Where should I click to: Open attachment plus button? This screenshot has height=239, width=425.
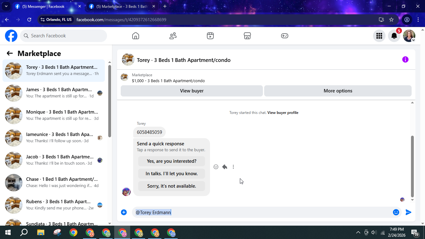click(124, 212)
